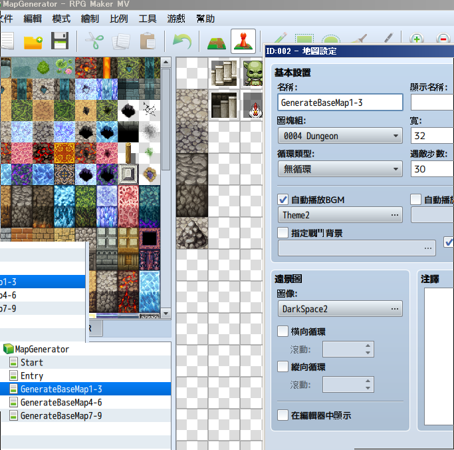
Task: Click the display name (顯示名稱) field
Action: [x=432, y=102]
